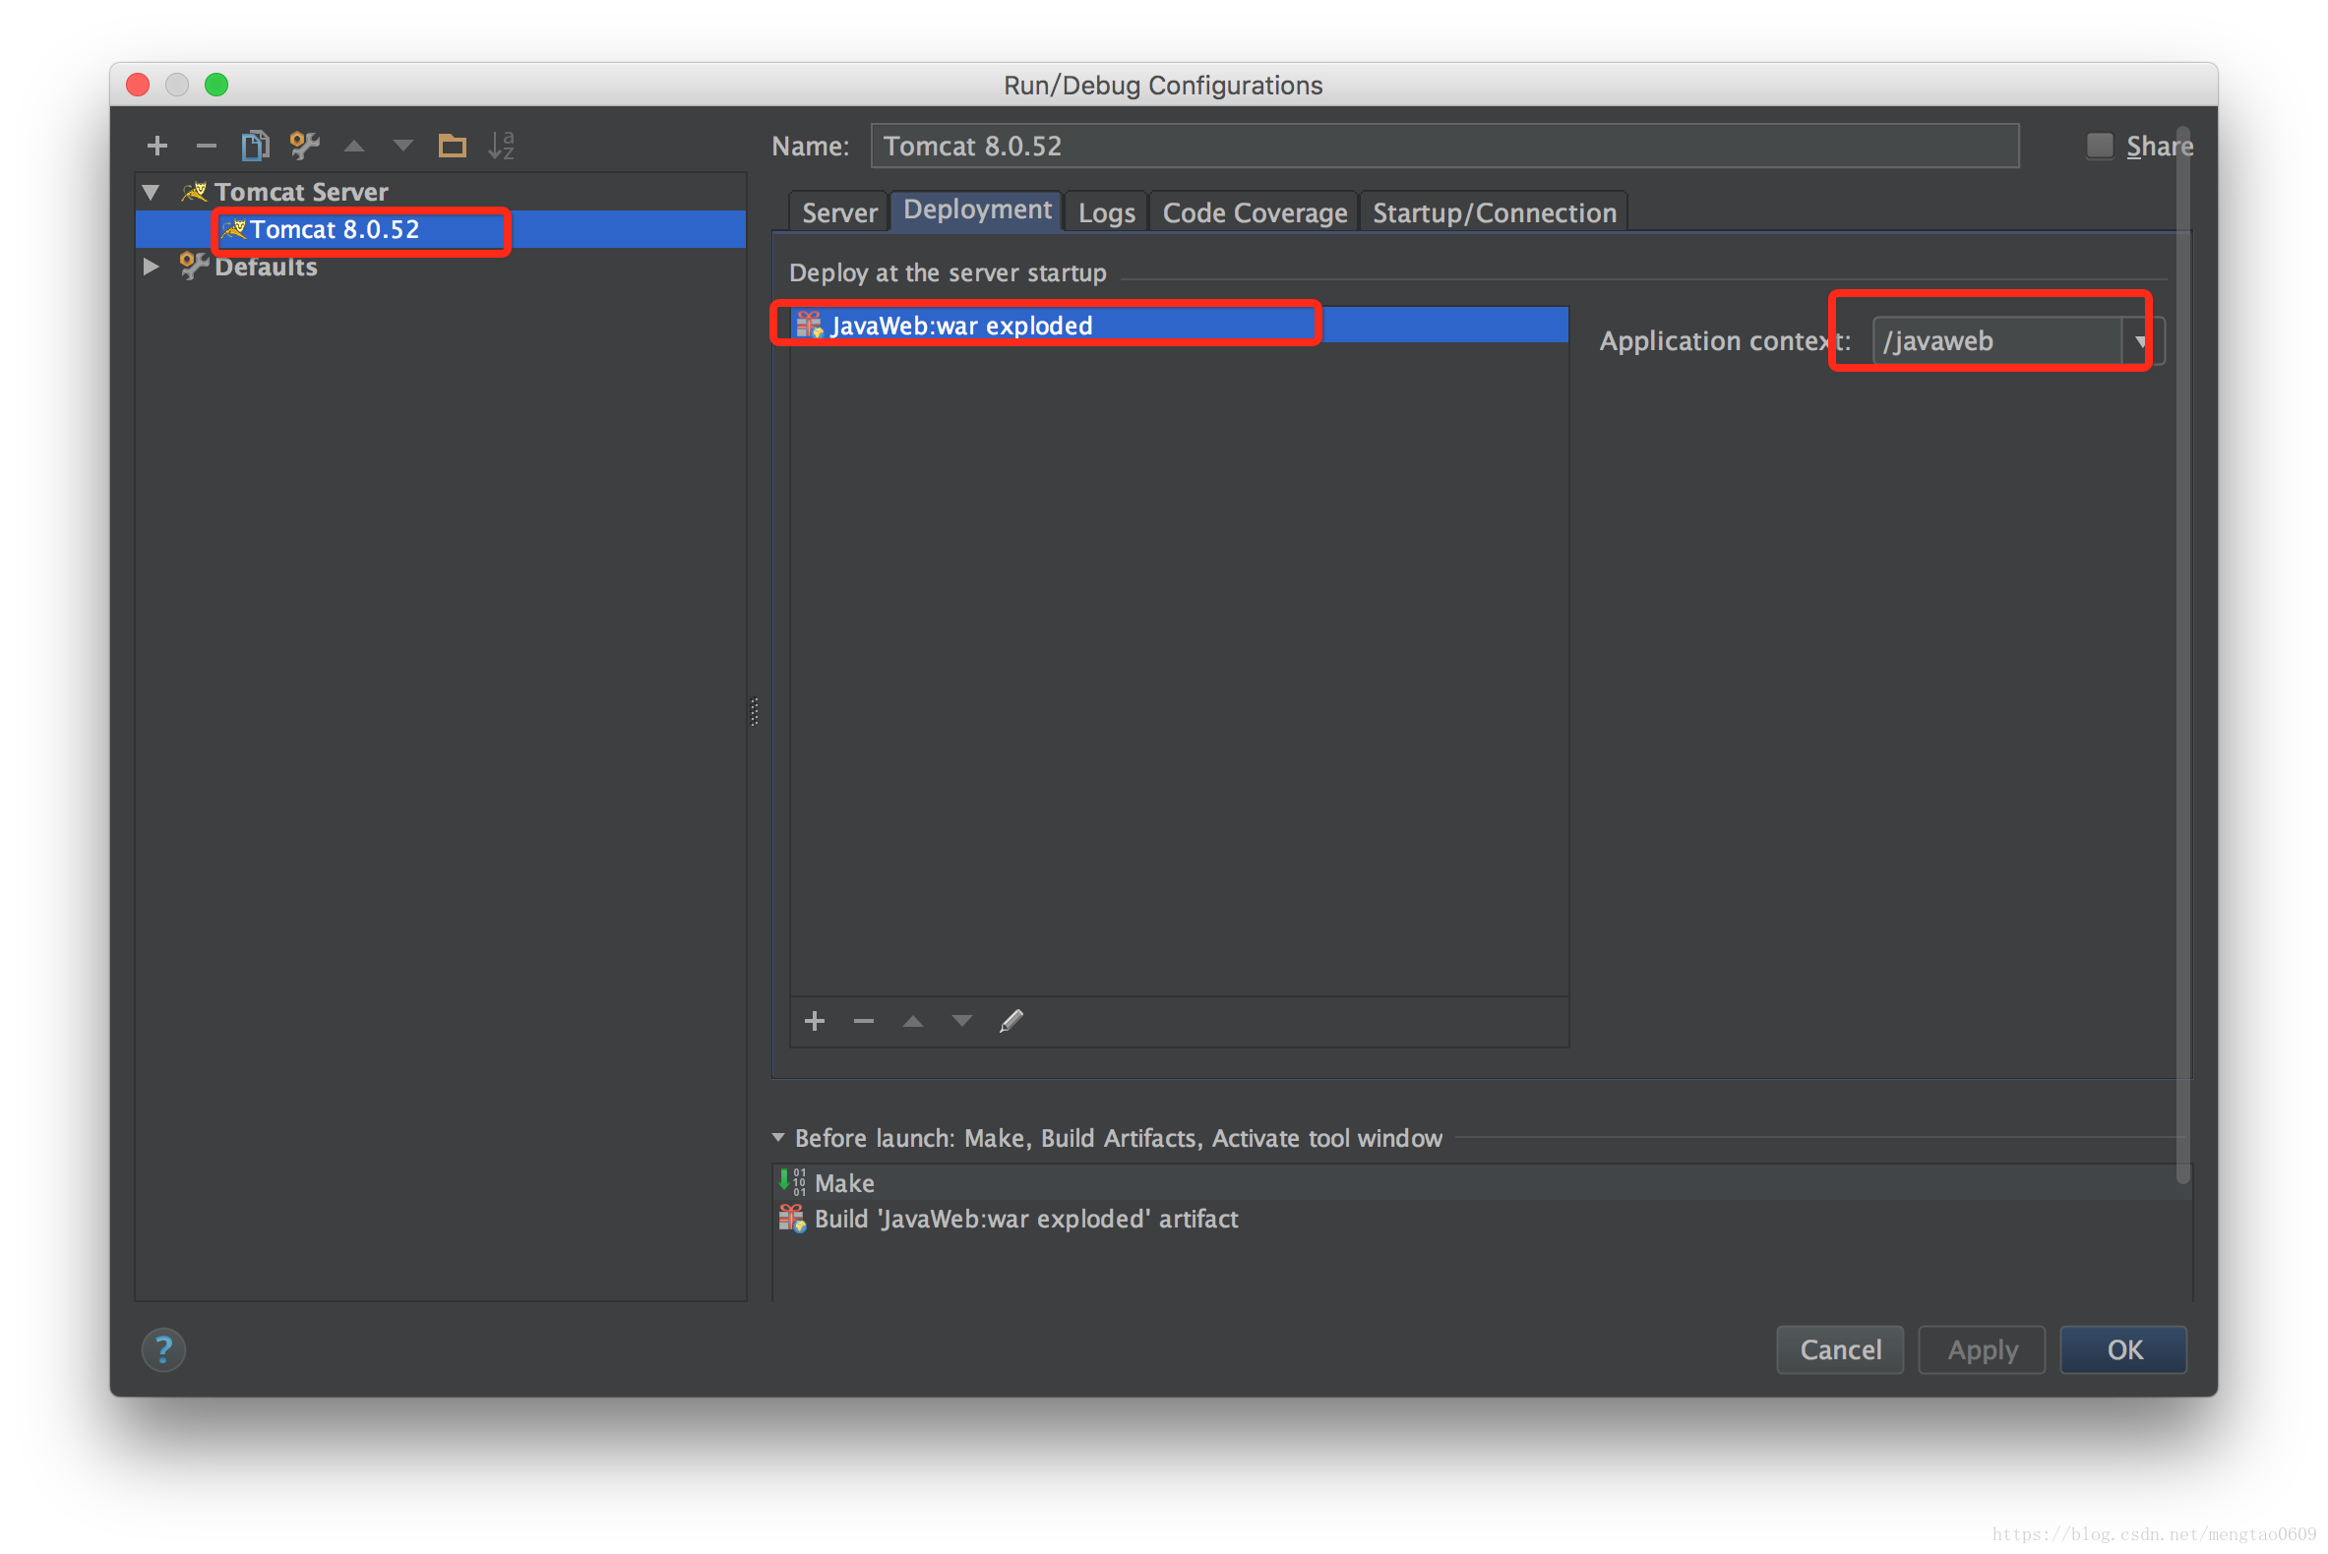The width and height of the screenshot is (2328, 1554).
Task: Confirm with the OK button
Action: (x=2123, y=1349)
